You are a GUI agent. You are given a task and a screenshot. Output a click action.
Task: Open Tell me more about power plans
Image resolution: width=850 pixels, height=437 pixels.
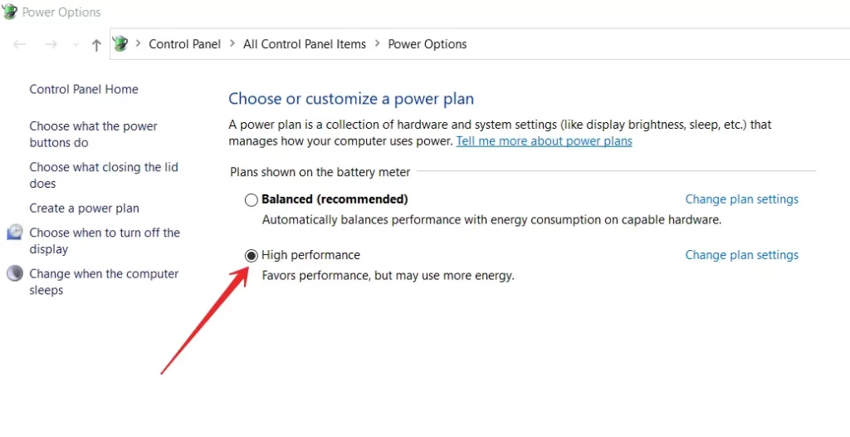tap(545, 141)
